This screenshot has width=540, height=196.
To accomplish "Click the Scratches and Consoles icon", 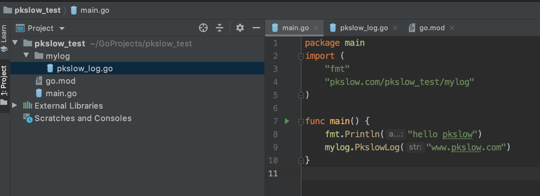I will pyautogui.click(x=28, y=118).
